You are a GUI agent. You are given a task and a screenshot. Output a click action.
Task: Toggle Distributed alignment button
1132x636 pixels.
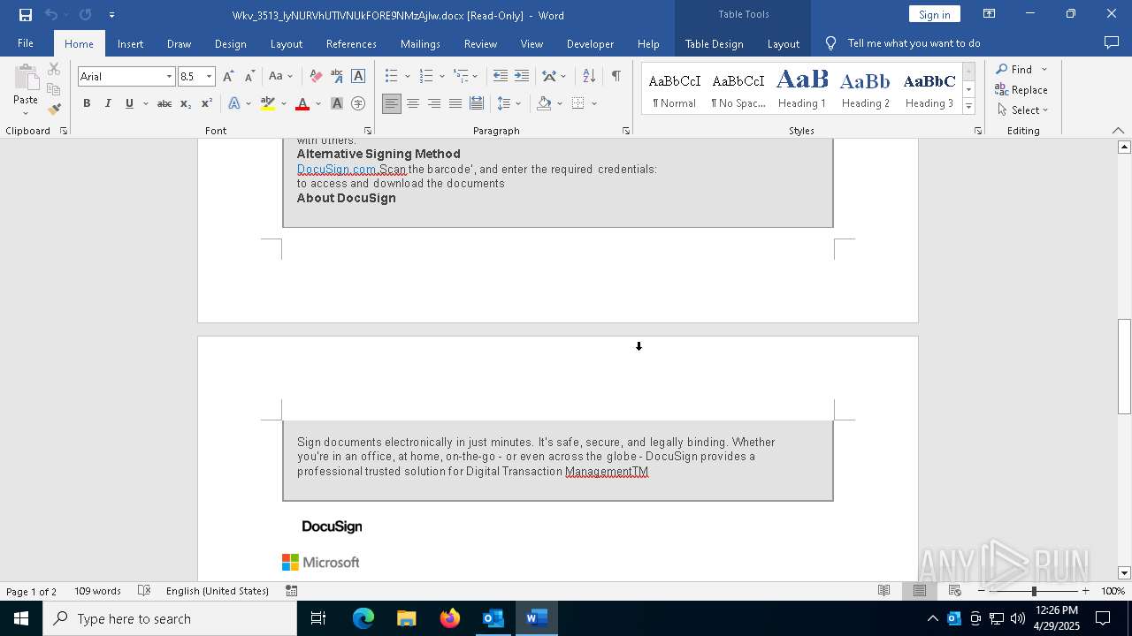477,103
